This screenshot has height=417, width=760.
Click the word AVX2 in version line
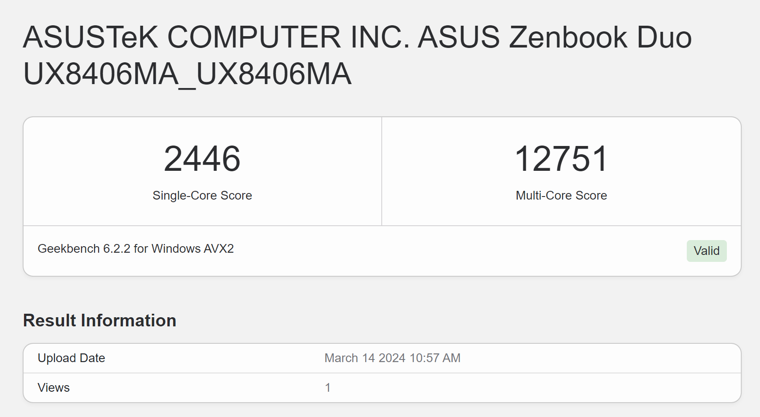[219, 249]
